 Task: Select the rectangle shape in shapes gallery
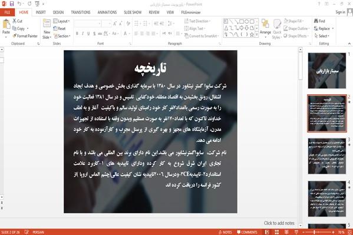click(x=242, y=22)
